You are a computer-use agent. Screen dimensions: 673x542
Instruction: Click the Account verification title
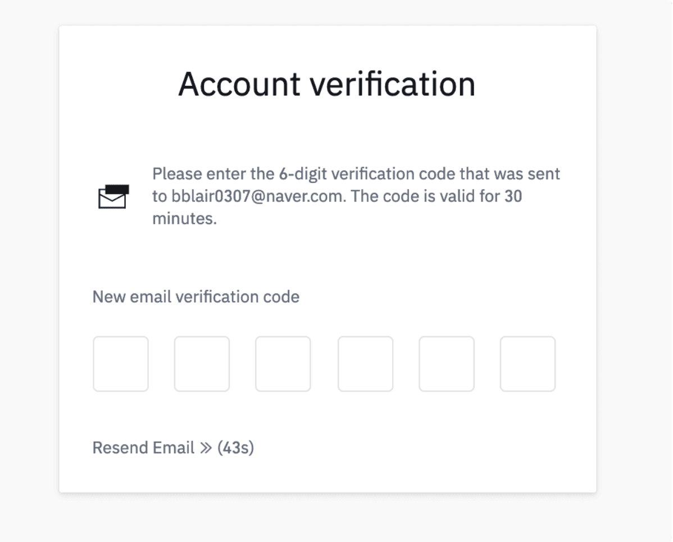tap(326, 84)
